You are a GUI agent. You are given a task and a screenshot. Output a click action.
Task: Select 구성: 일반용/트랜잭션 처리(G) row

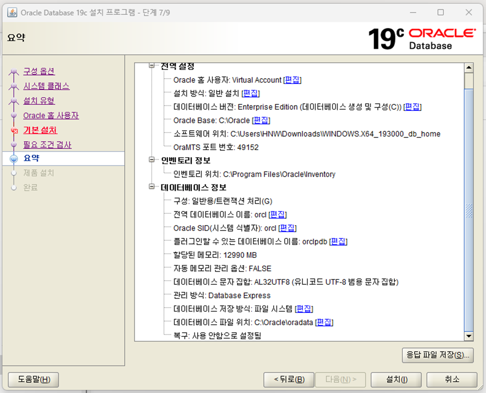click(x=223, y=201)
